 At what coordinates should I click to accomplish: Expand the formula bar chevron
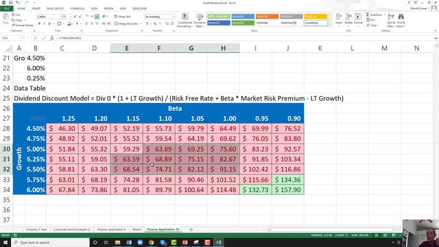point(436,38)
